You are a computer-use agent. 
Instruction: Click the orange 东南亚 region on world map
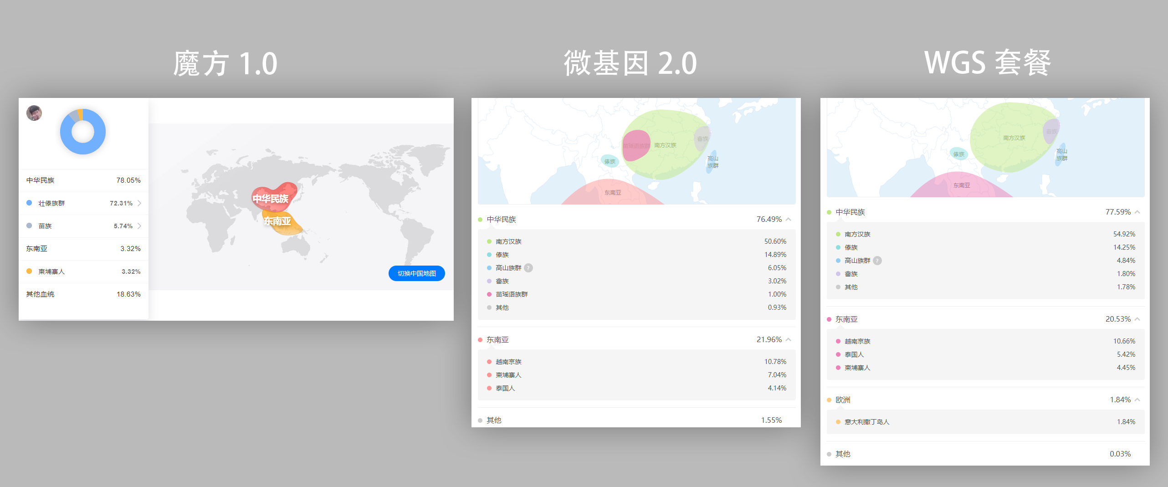click(283, 223)
